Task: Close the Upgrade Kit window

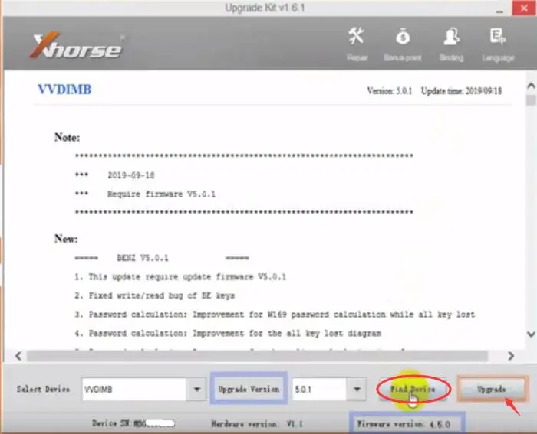Action: (524, 8)
